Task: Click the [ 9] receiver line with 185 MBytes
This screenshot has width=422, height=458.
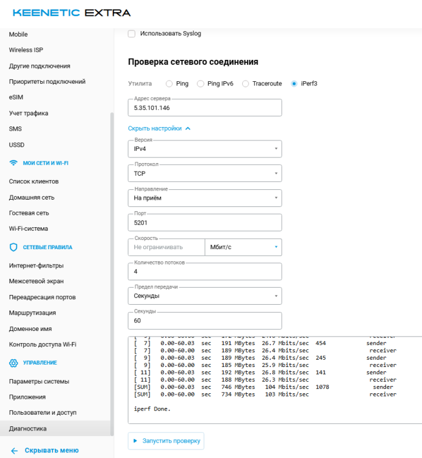Action: pos(265,365)
